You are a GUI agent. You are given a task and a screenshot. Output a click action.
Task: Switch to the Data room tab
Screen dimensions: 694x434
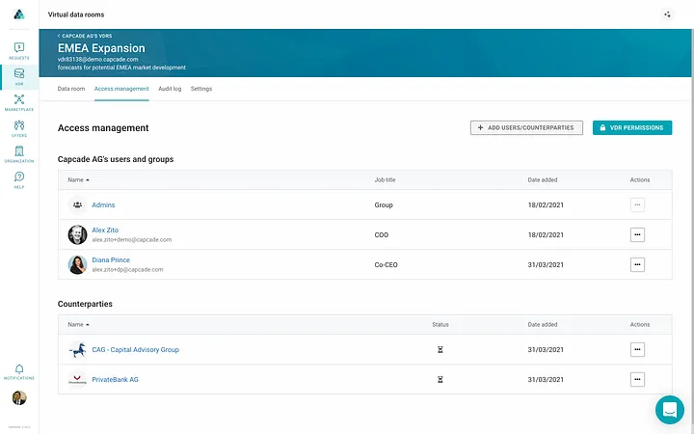coord(70,89)
